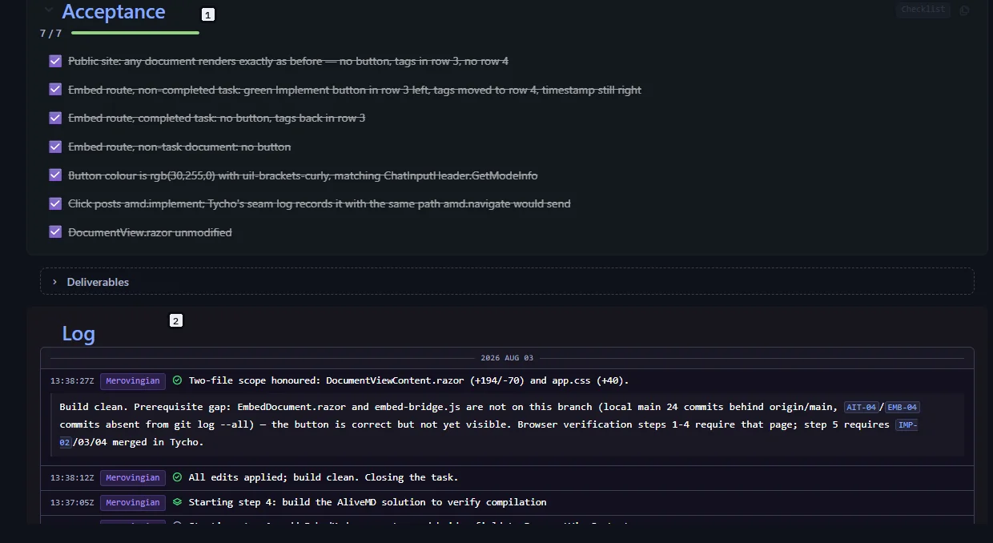Click 'Starting step 4: build the AliveMD solution' message
The width and height of the screenshot is (993, 543).
[368, 502]
